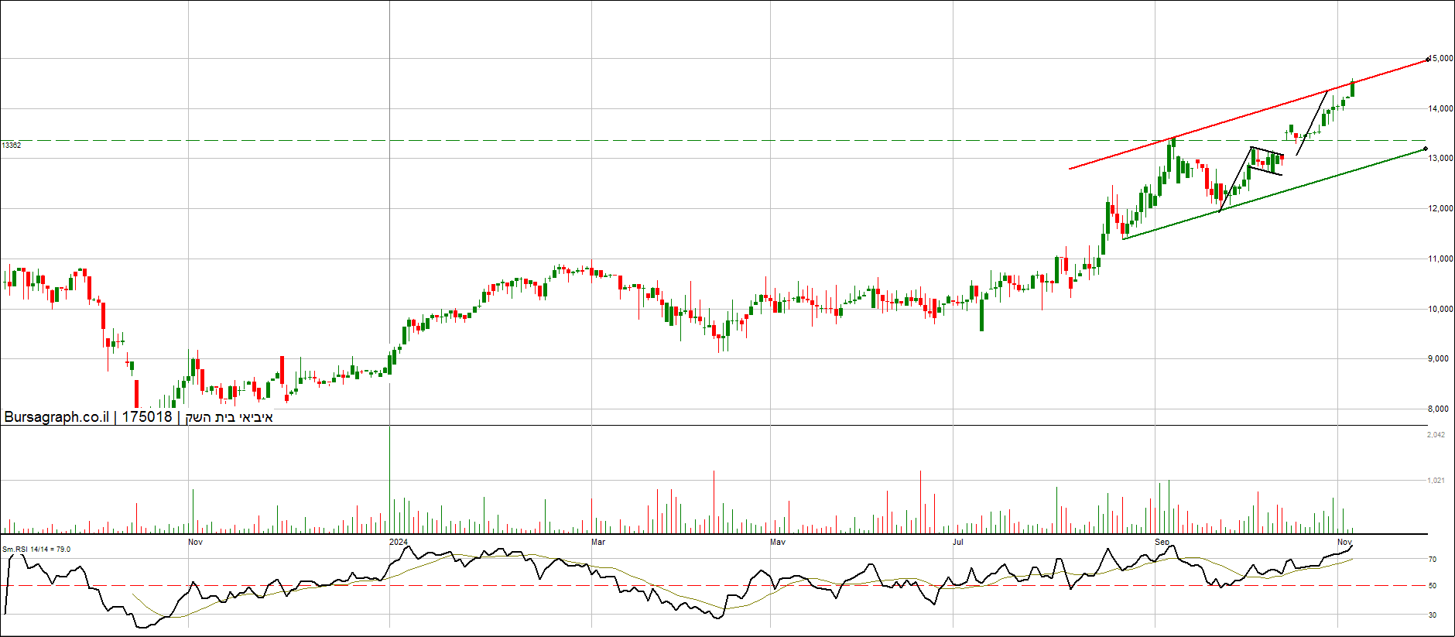This screenshot has height=637, width=1455.
Task: Click the Nov date label preceding 2024
Action: click(195, 542)
